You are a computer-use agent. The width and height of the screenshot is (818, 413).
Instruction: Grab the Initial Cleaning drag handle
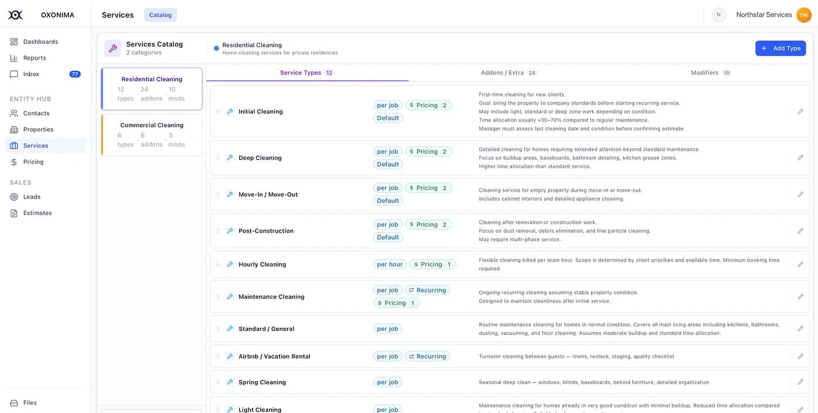point(218,112)
